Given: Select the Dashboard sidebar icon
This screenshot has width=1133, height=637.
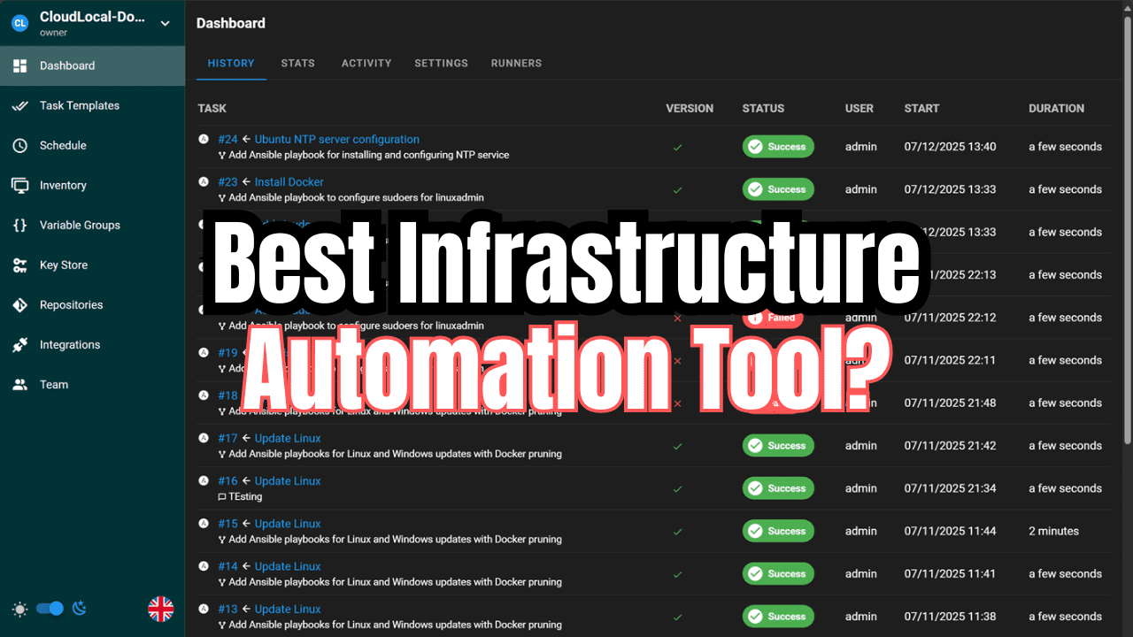Looking at the screenshot, I should pos(19,65).
